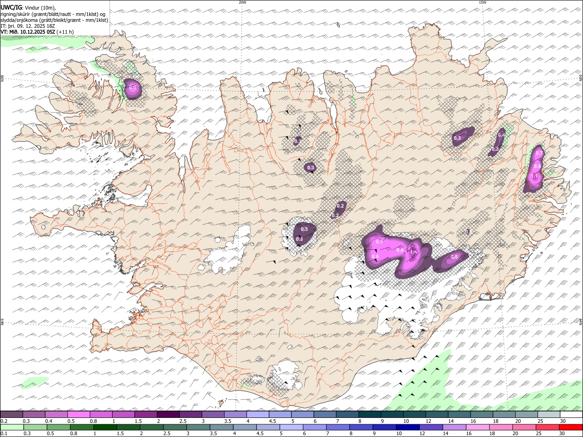Screen dimensions: 583x437
Task: Select the upper legend swatch between 0.5 and 0.8
Action: (79, 414)
